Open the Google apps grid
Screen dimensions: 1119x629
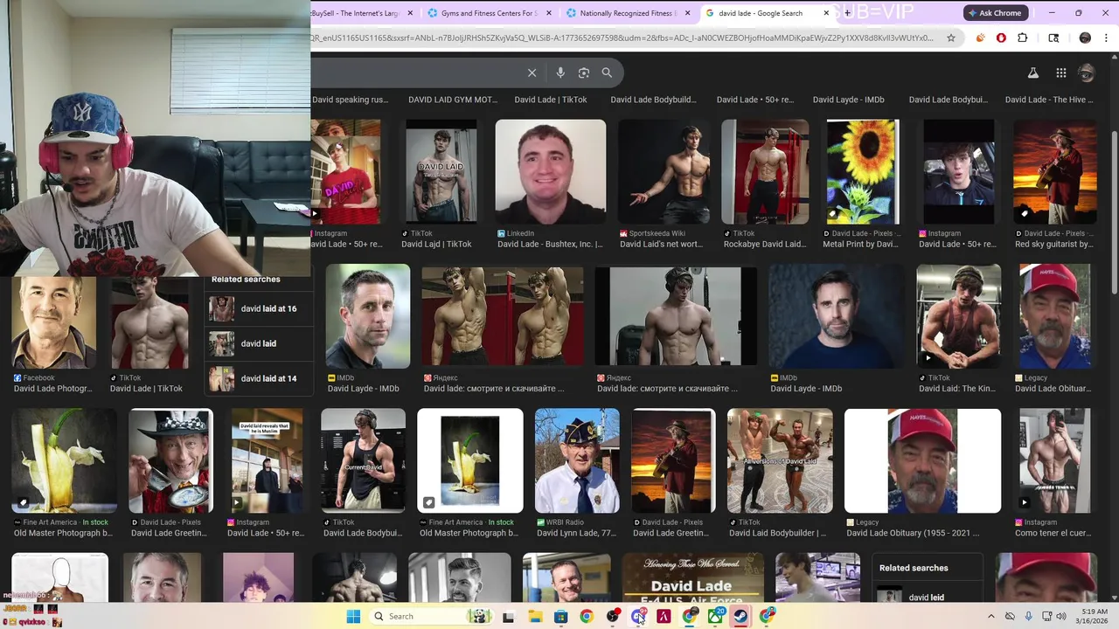(1060, 73)
